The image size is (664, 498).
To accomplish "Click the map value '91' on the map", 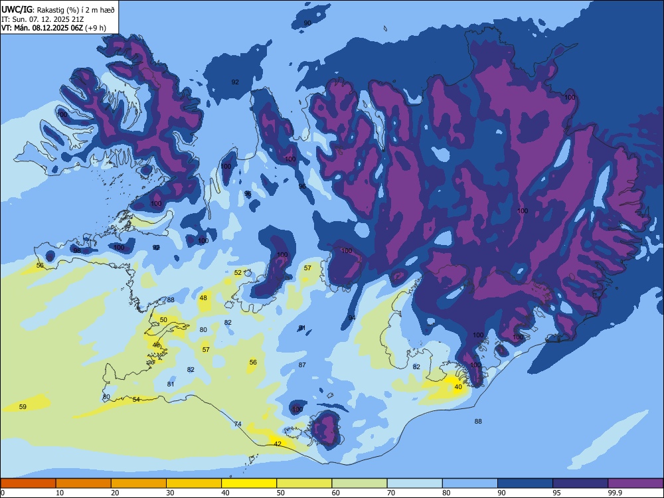I will click(x=302, y=328).
